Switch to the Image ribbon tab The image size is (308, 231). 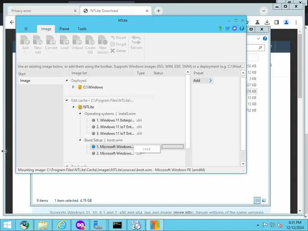(x=46, y=29)
